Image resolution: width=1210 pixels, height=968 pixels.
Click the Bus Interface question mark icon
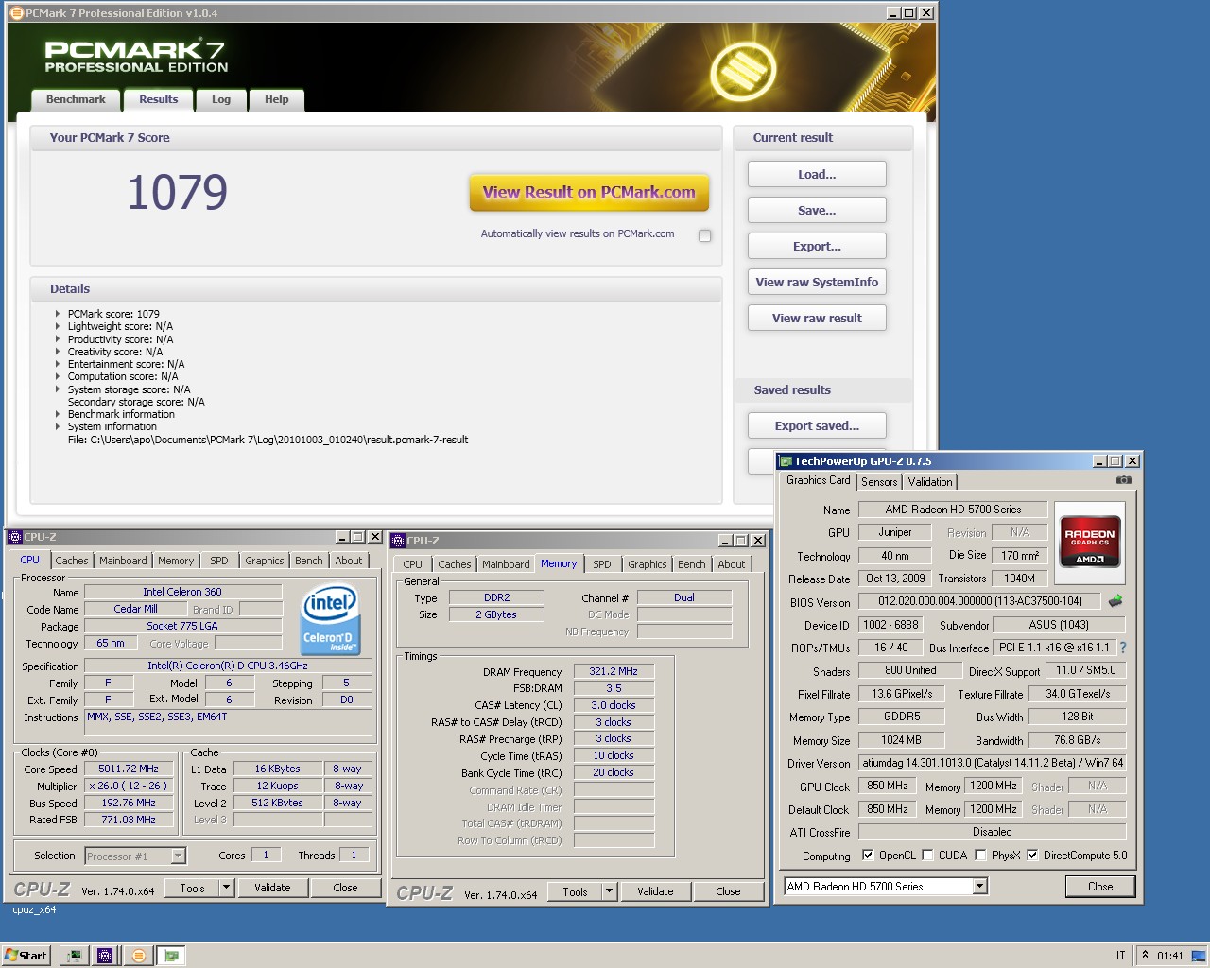(1123, 648)
